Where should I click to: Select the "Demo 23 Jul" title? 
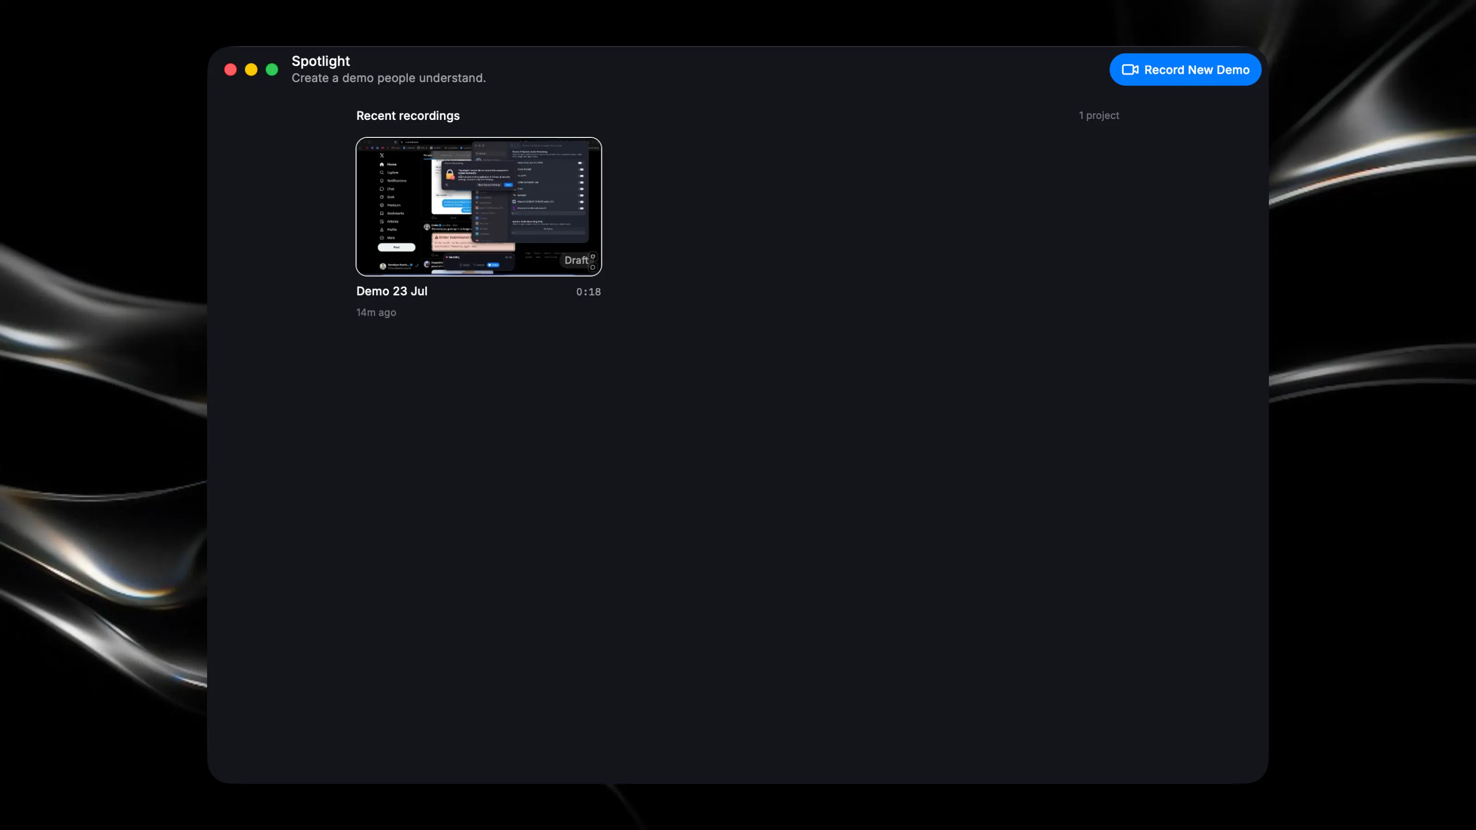pyautogui.click(x=392, y=291)
